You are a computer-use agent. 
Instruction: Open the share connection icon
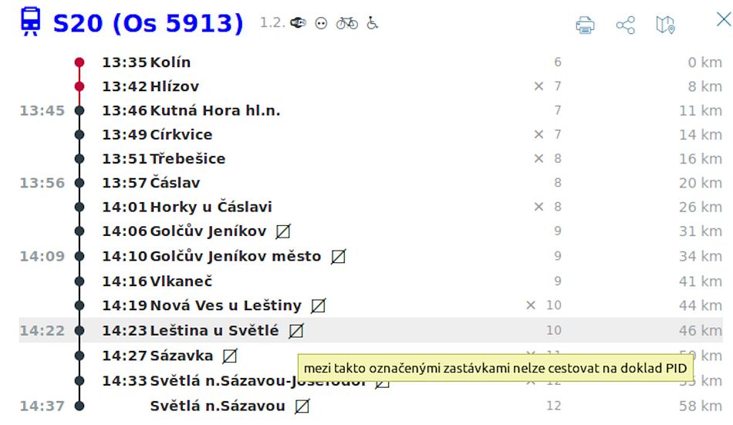coord(625,25)
